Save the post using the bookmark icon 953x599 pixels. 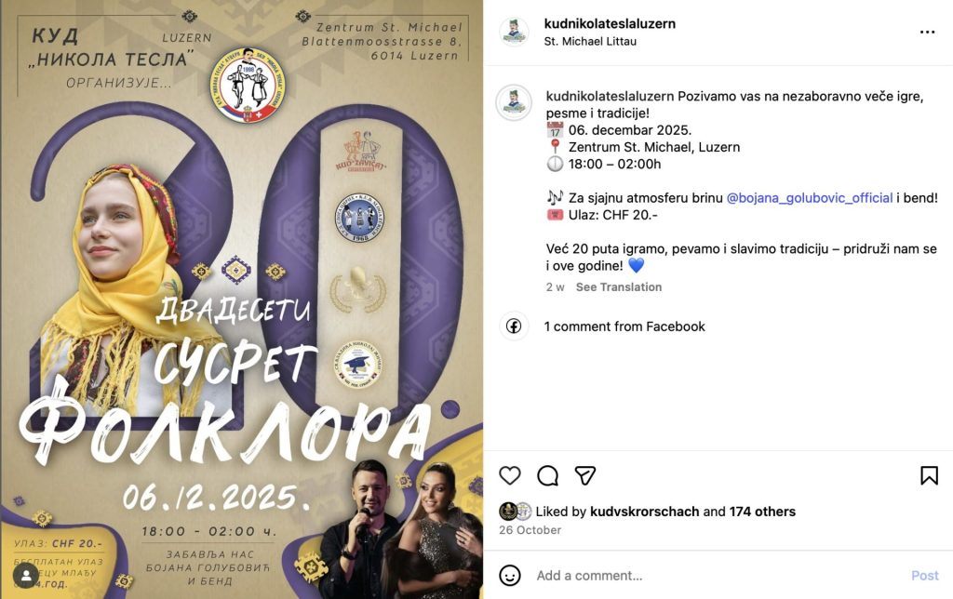[x=929, y=475]
